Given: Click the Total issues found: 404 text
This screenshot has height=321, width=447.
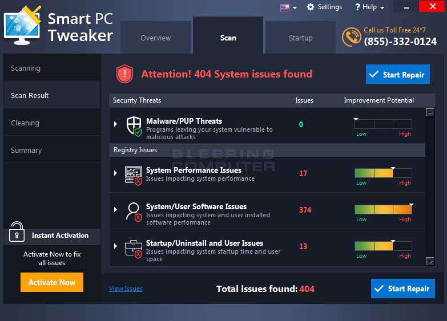Looking at the screenshot, I should [265, 289].
